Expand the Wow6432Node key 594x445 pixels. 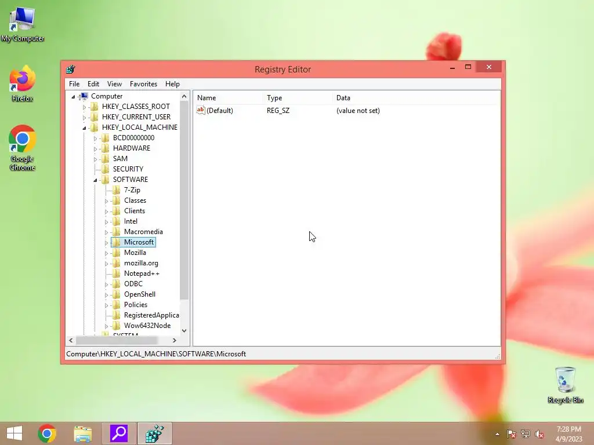(x=107, y=326)
